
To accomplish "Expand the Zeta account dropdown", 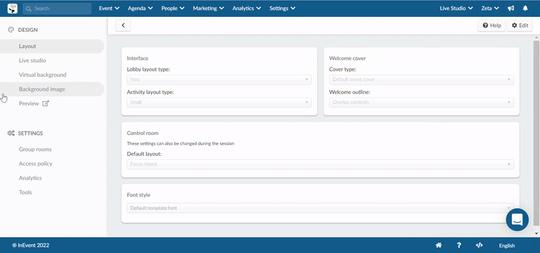I will coord(490,8).
